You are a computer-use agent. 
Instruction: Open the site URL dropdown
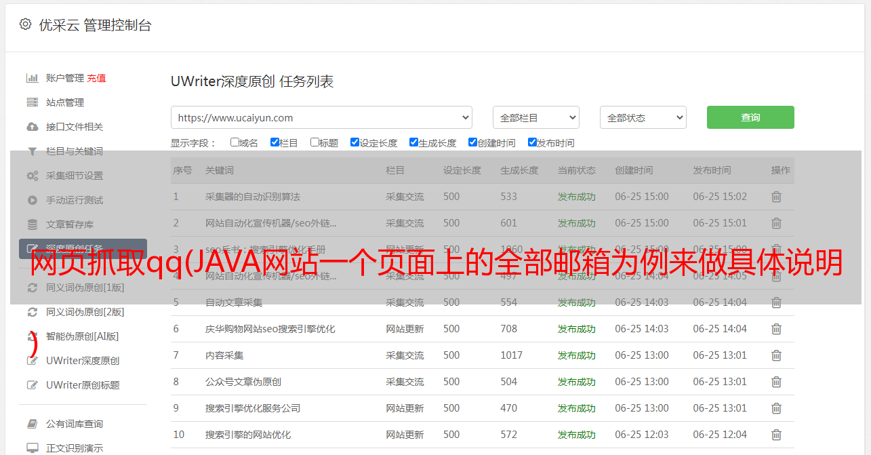(x=321, y=117)
